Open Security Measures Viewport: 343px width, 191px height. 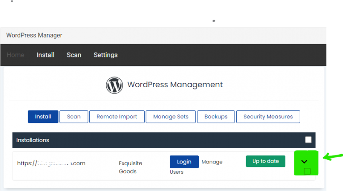point(268,117)
